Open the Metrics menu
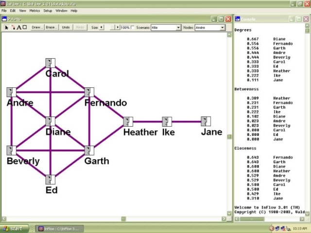The height and width of the screenshot is (233, 311). tap(35, 11)
